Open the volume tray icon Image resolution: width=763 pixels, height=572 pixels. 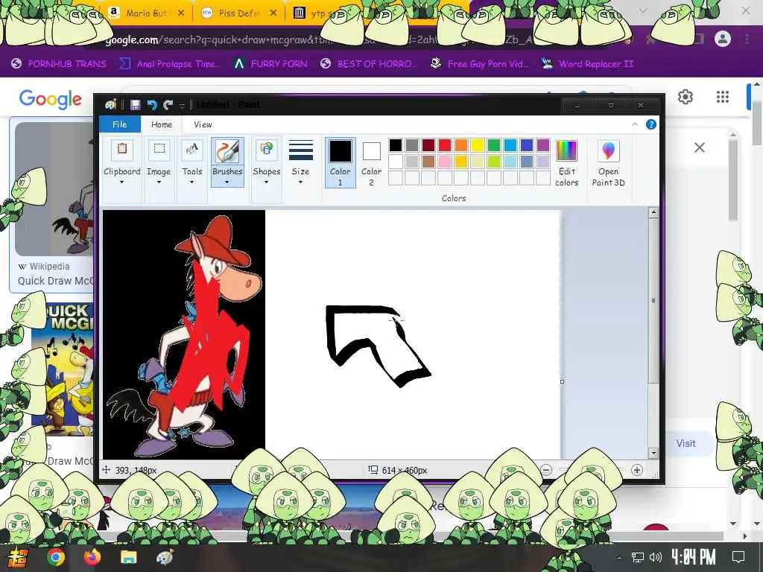point(656,557)
